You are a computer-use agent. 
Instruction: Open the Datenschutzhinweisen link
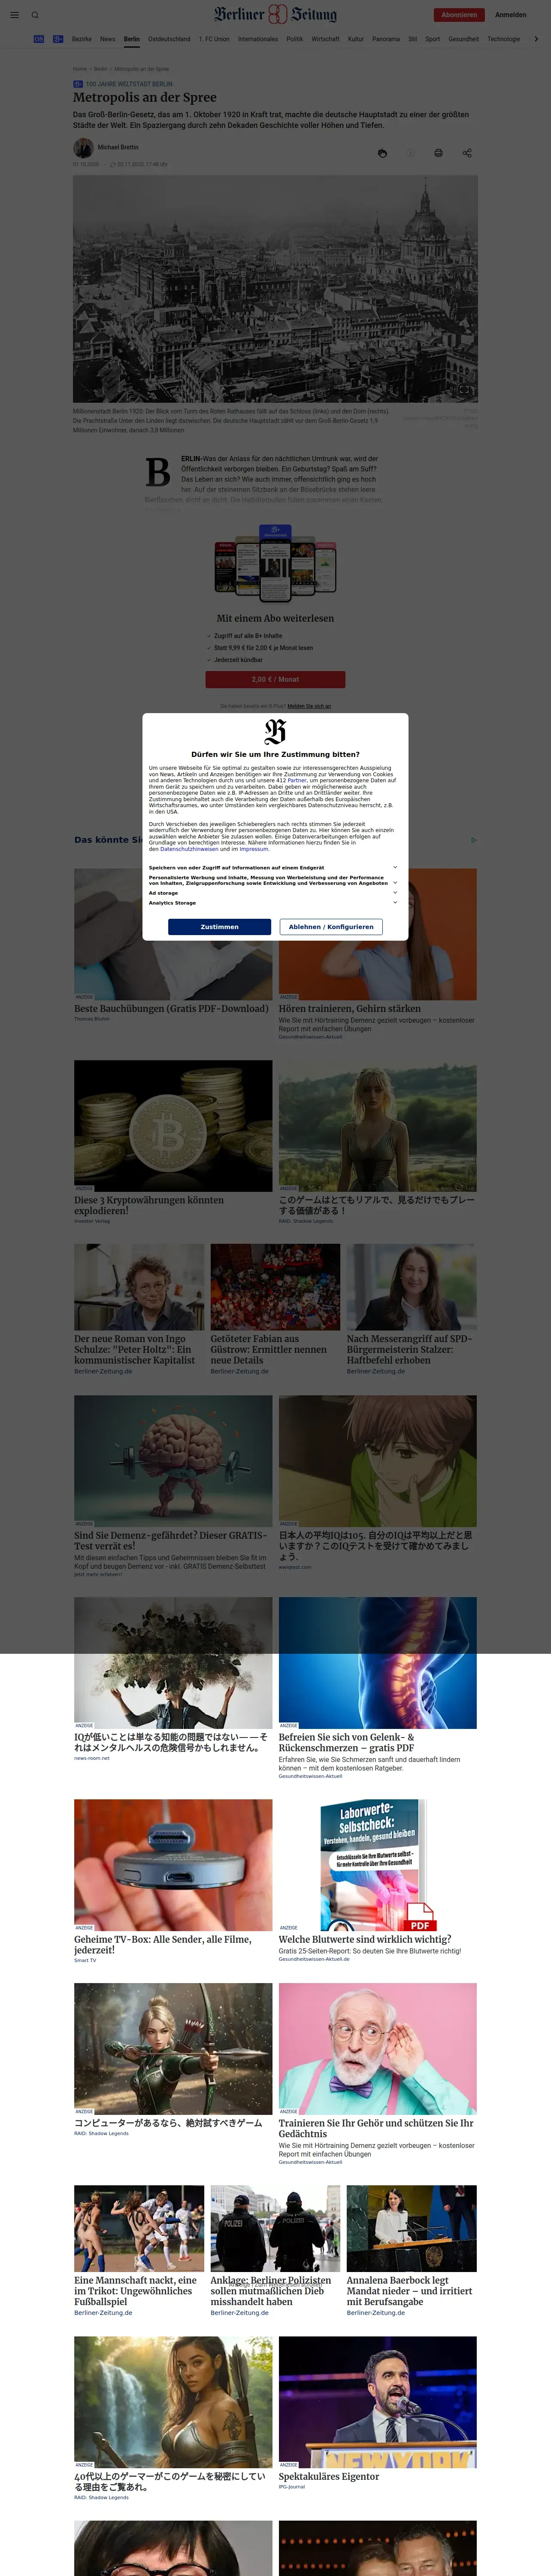pos(189,849)
